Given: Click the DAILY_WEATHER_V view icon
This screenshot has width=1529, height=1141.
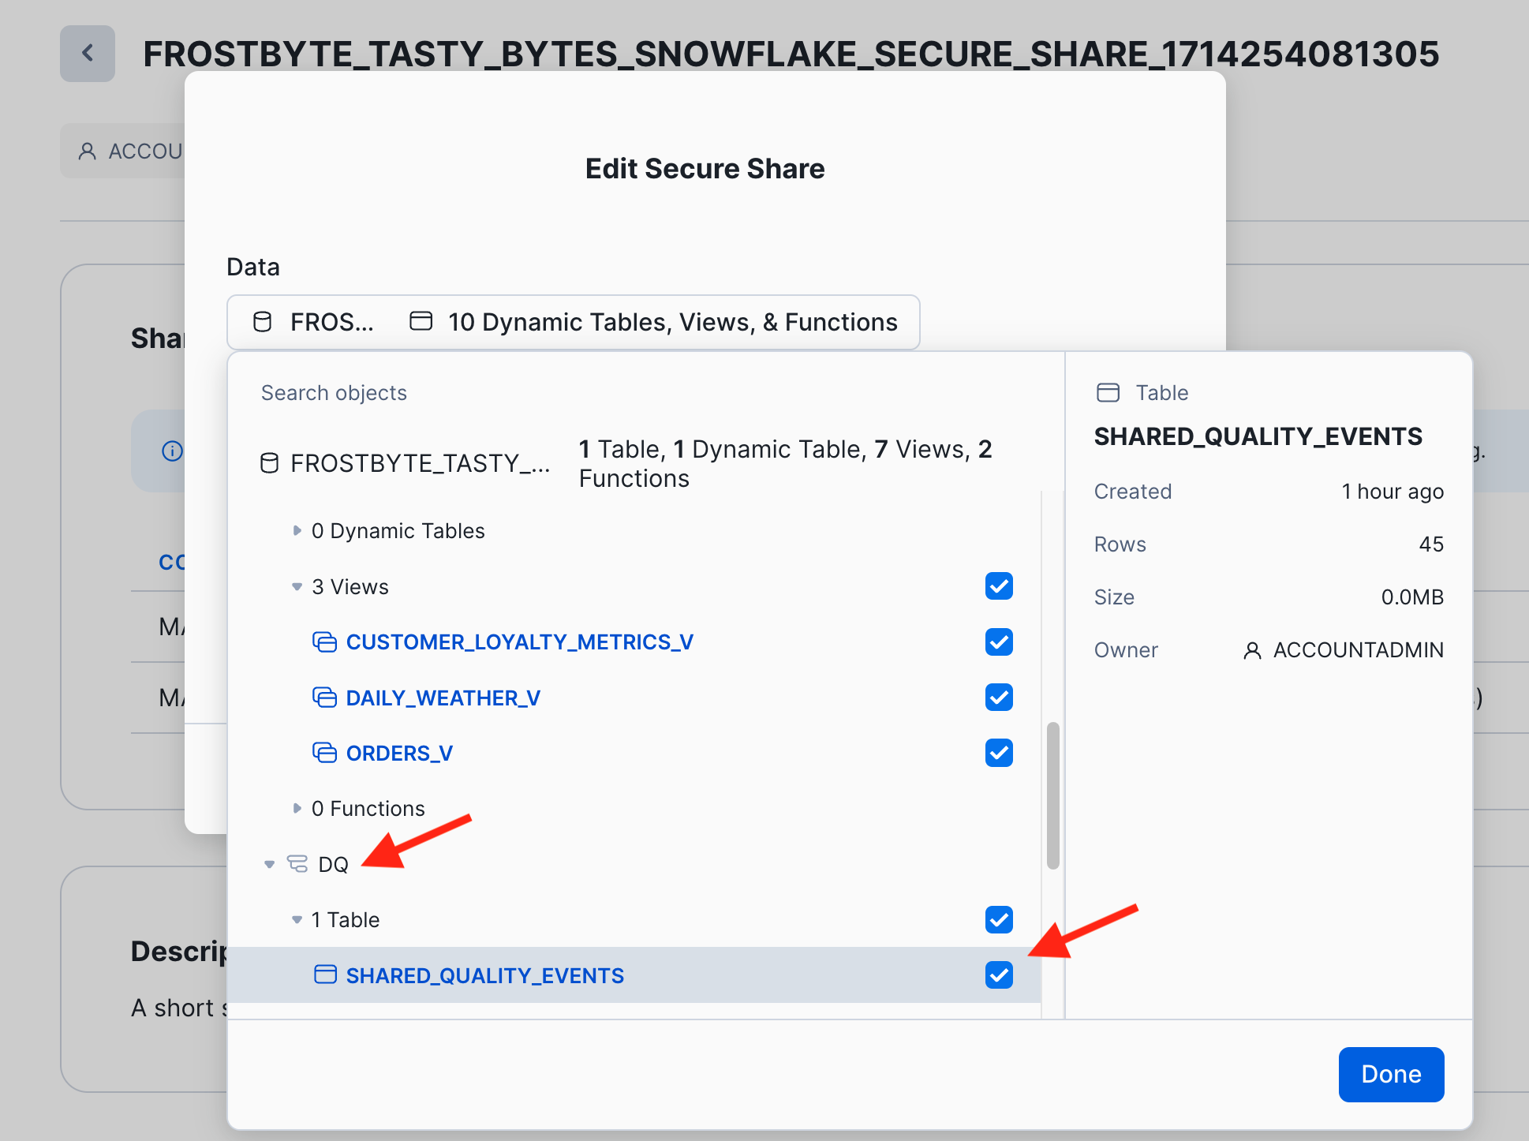Looking at the screenshot, I should (324, 698).
